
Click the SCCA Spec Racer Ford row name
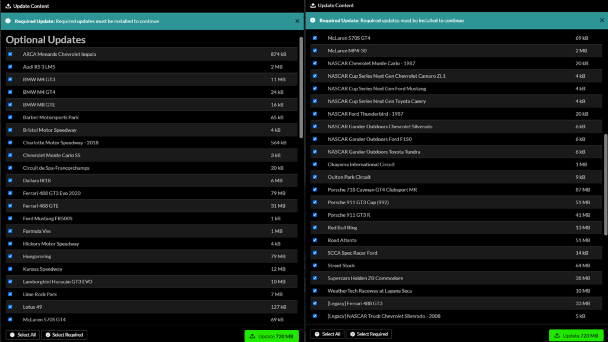353,253
